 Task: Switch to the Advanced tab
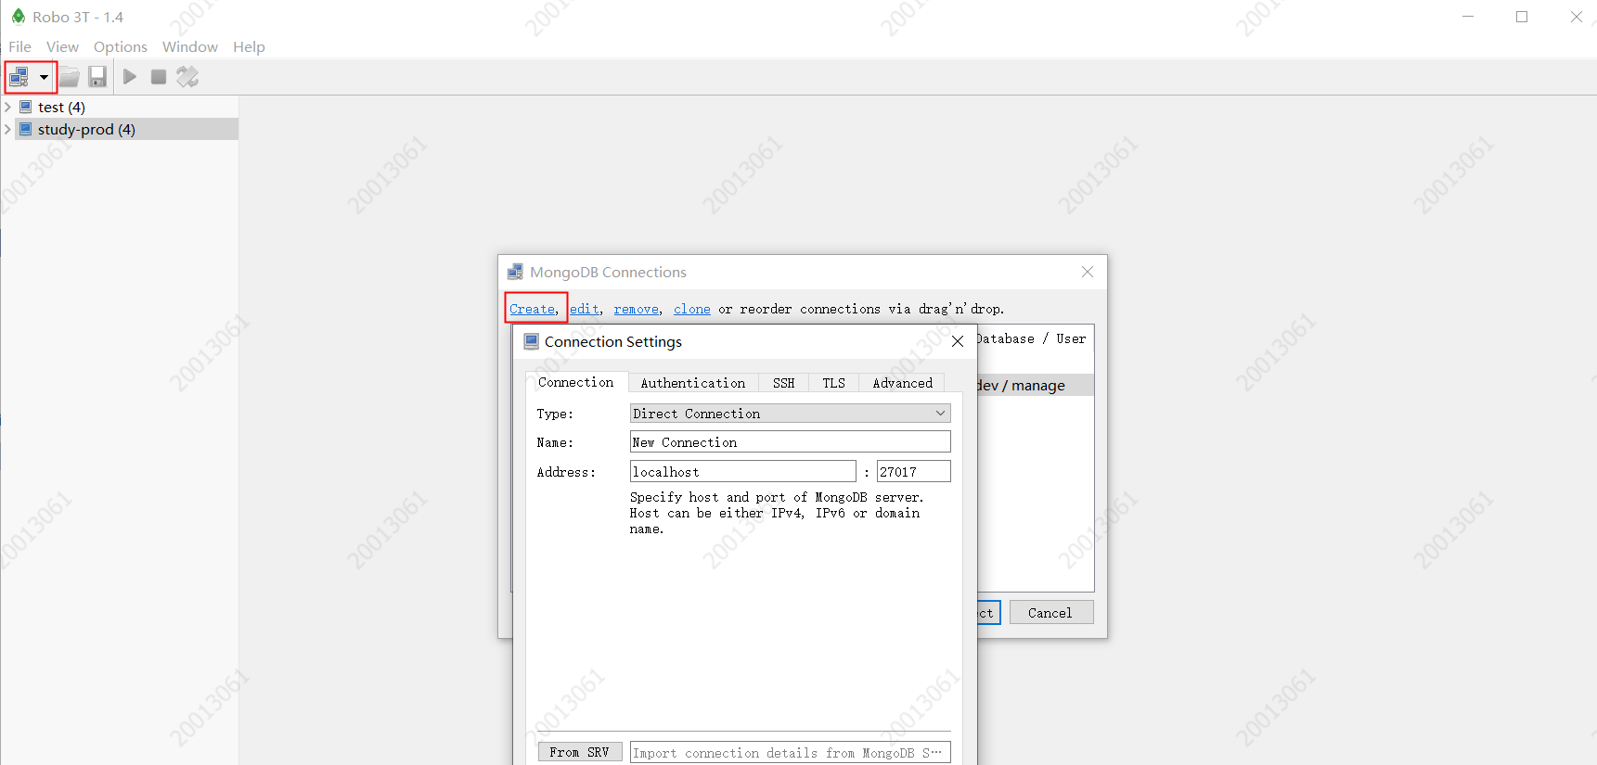[903, 383]
